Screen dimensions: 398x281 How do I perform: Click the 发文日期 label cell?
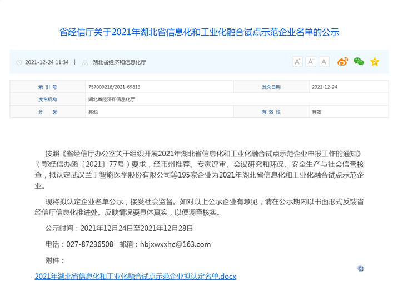click(271, 87)
